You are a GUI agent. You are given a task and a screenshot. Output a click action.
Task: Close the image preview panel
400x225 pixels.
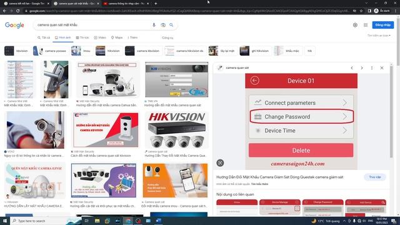(x=382, y=68)
